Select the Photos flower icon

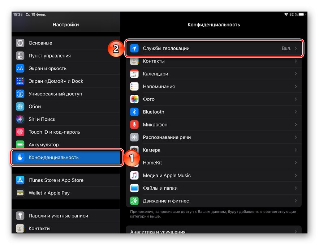tap(134, 99)
